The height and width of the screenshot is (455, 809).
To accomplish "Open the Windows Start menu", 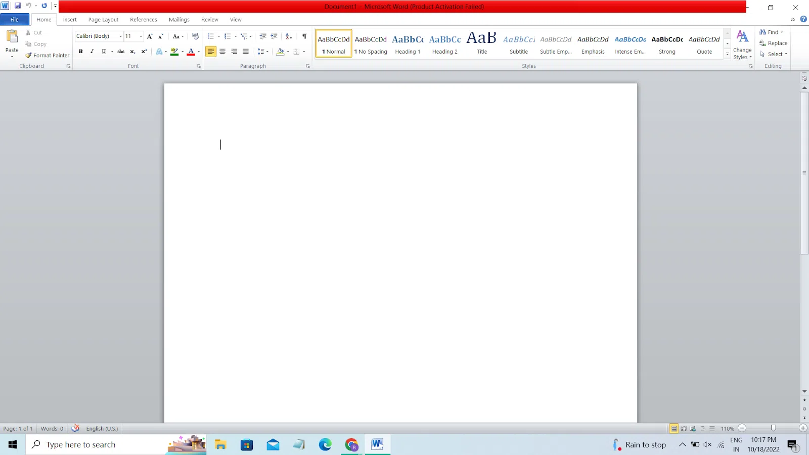I will coord(13,444).
